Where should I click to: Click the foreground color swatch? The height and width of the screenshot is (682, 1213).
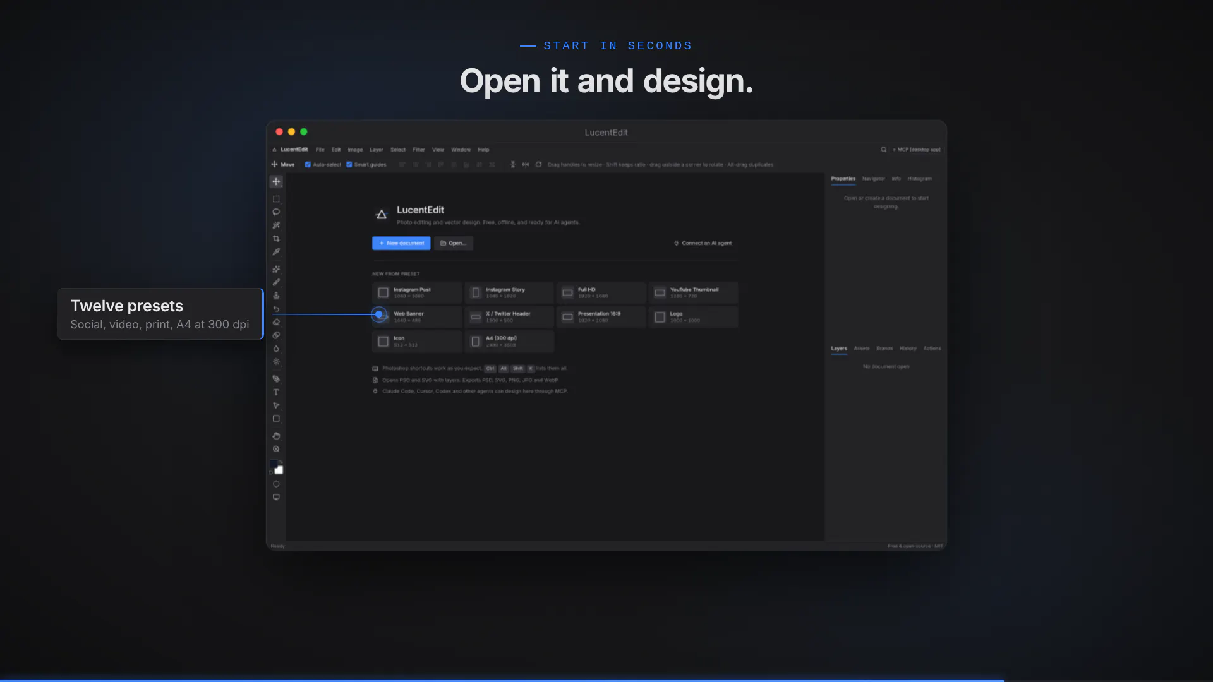coord(274,464)
